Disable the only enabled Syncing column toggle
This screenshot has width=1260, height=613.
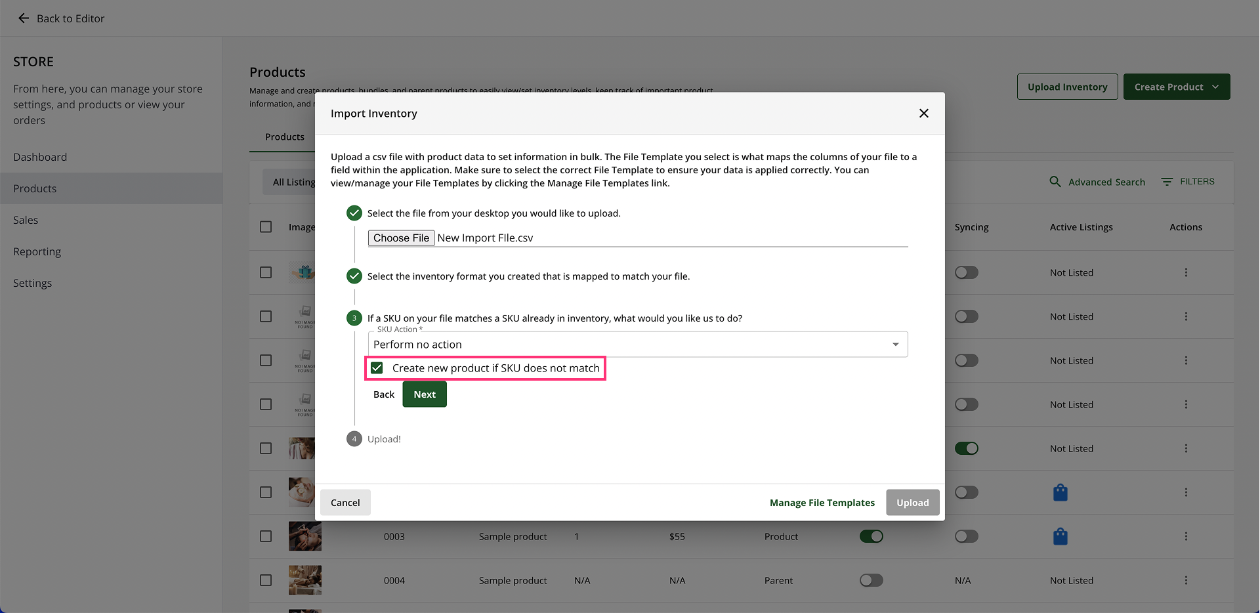(967, 448)
